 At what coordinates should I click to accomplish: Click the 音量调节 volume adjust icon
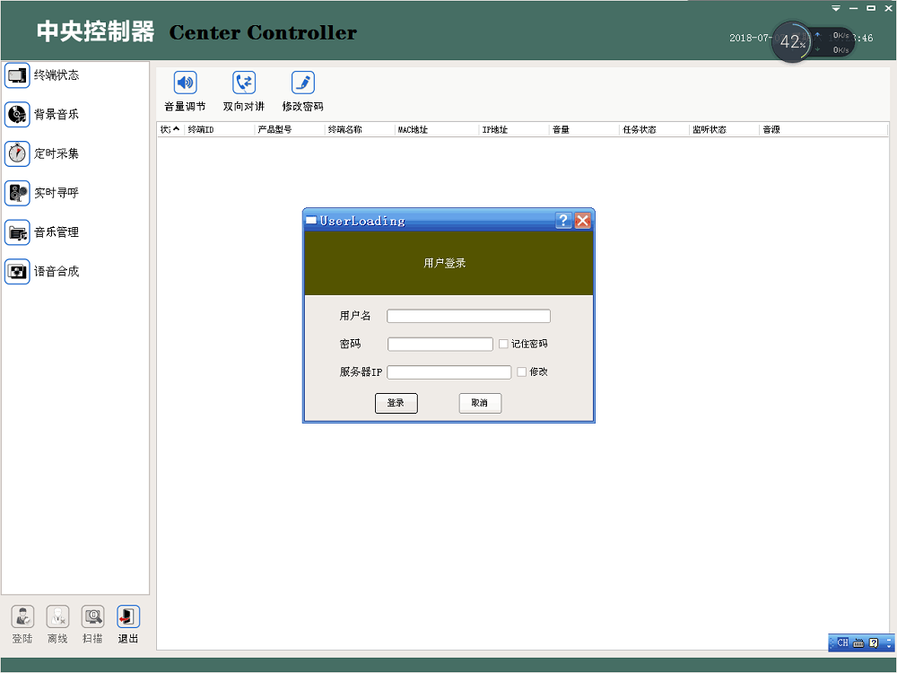coord(185,84)
